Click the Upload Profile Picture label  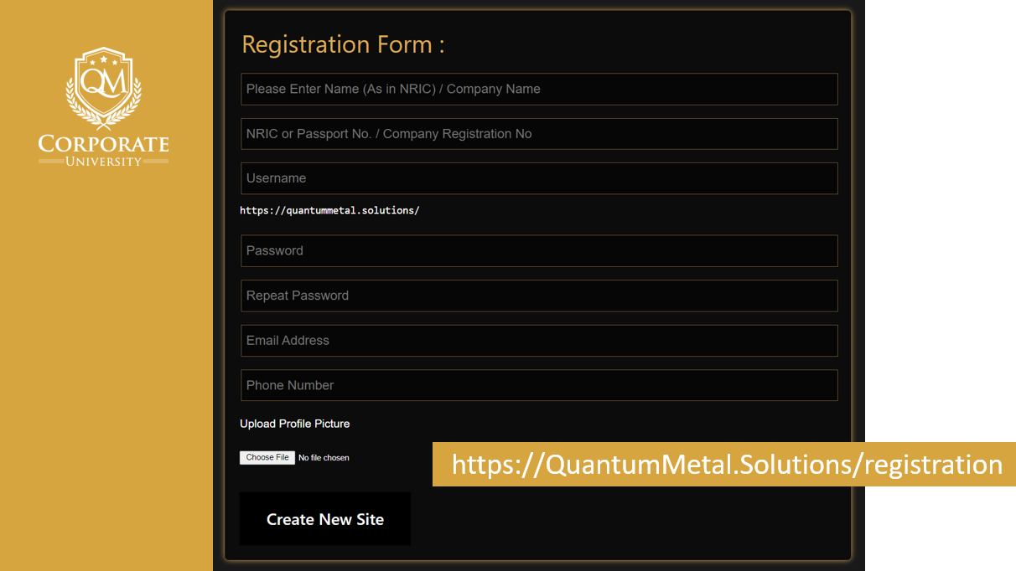294,424
